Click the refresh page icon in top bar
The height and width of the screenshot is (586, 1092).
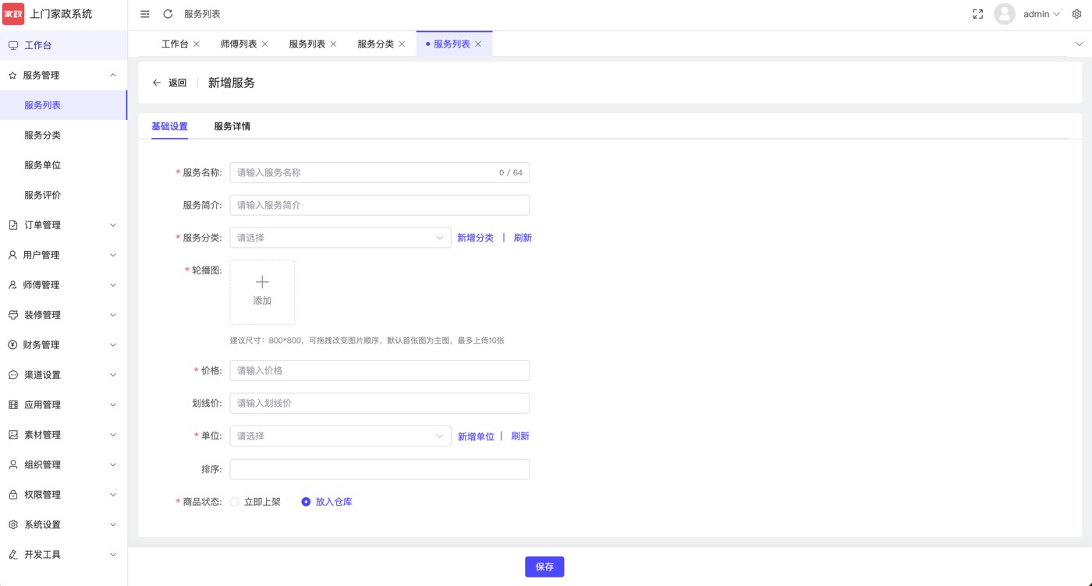[168, 14]
